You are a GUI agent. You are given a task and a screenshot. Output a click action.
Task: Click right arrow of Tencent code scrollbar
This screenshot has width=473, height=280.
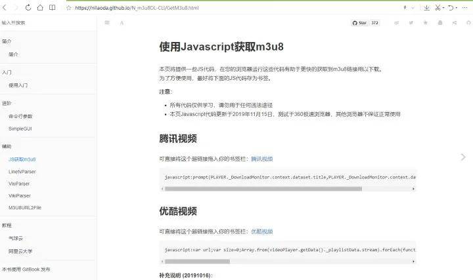[413, 189]
